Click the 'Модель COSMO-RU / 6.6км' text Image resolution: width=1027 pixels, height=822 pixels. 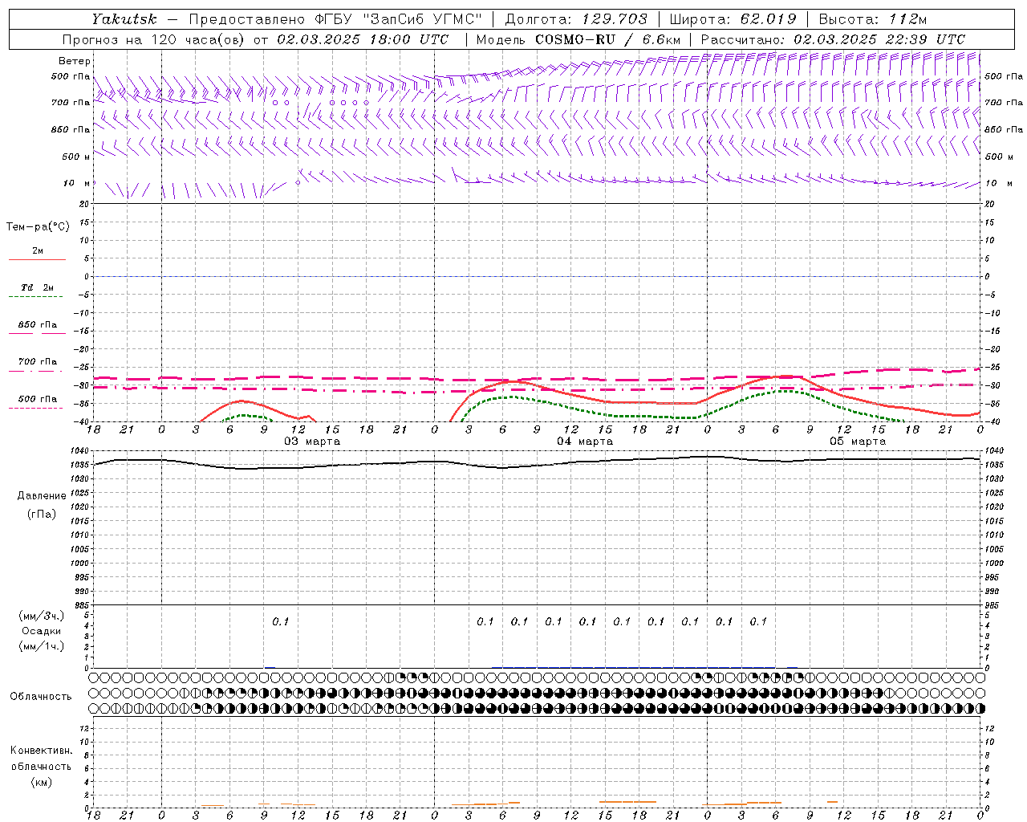pos(578,39)
